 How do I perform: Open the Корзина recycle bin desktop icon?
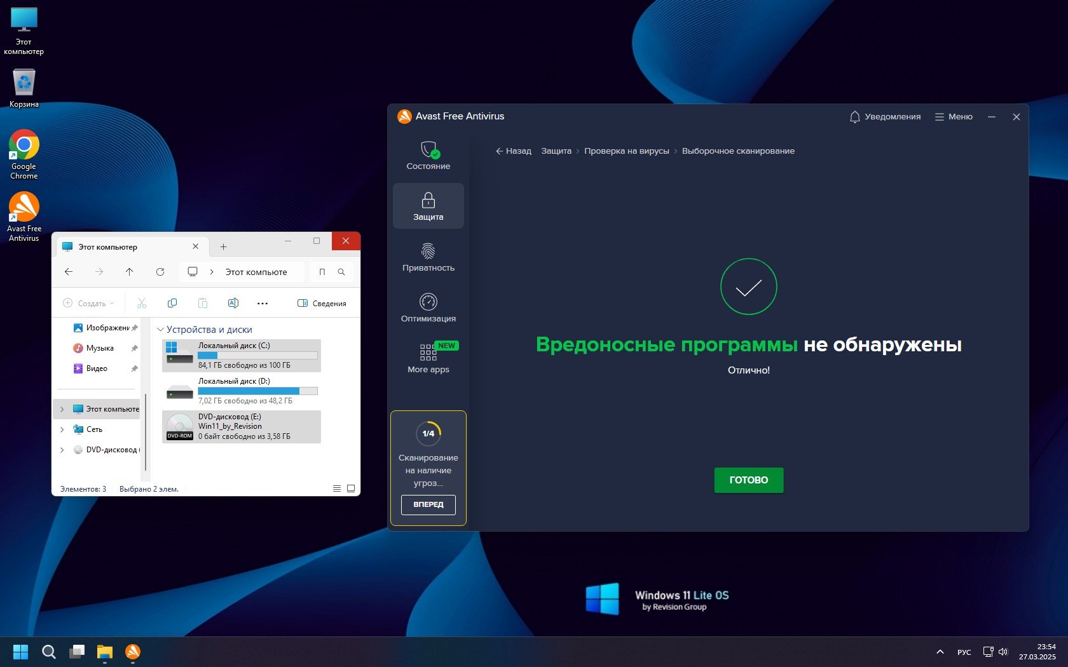[24, 88]
